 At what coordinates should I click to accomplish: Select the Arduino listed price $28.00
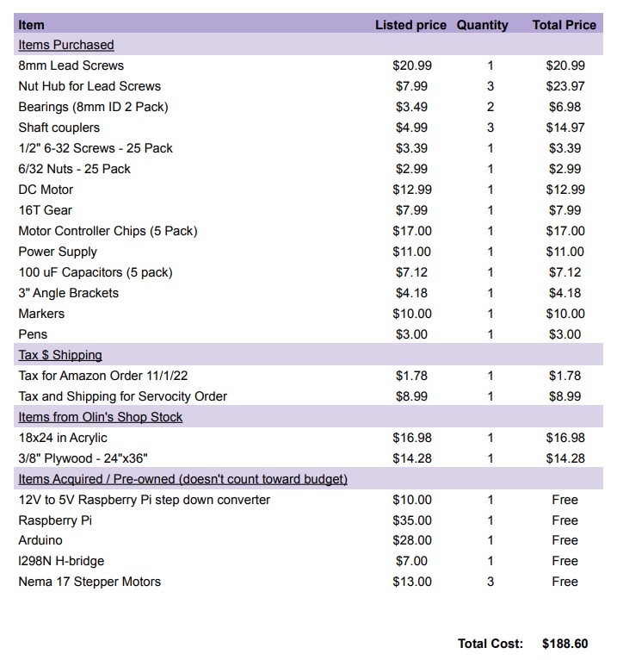(412, 540)
